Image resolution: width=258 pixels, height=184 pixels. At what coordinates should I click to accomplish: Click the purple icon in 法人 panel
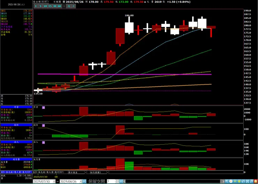[x=44, y=143]
